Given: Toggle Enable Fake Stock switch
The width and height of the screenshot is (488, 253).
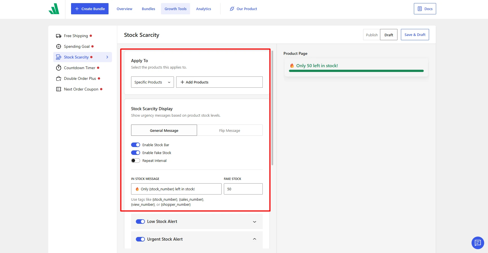Looking at the screenshot, I should [x=136, y=153].
